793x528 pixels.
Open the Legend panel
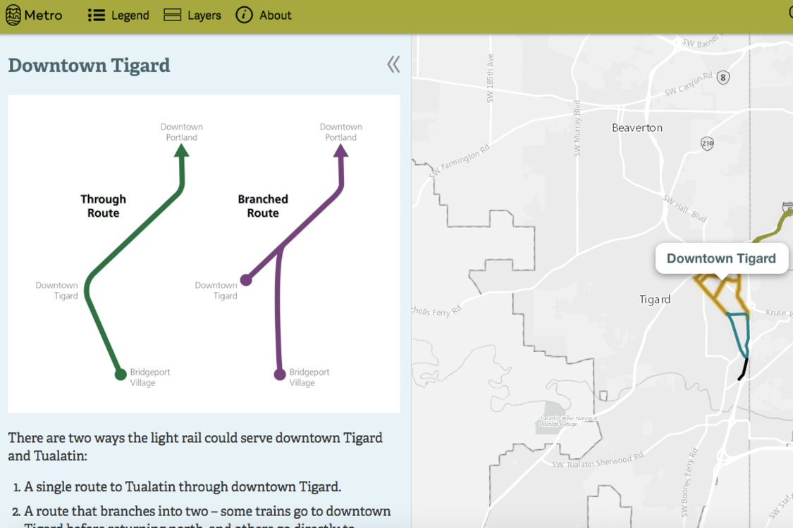click(x=118, y=15)
